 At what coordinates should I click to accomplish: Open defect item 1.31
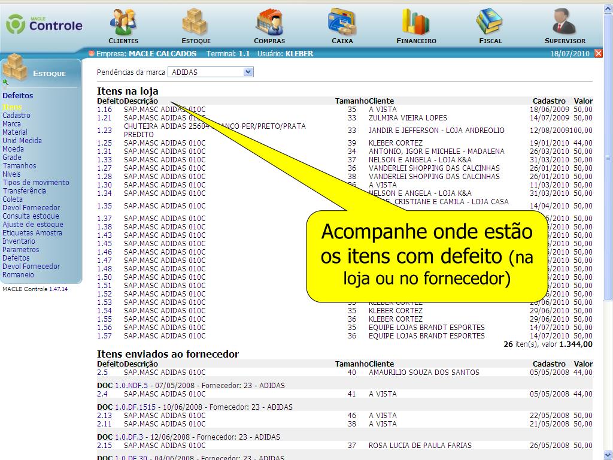(104, 152)
